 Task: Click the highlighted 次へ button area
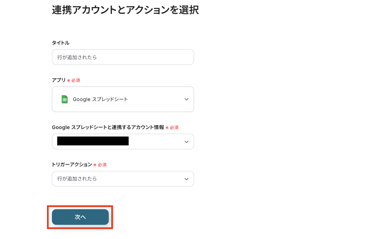pos(80,217)
